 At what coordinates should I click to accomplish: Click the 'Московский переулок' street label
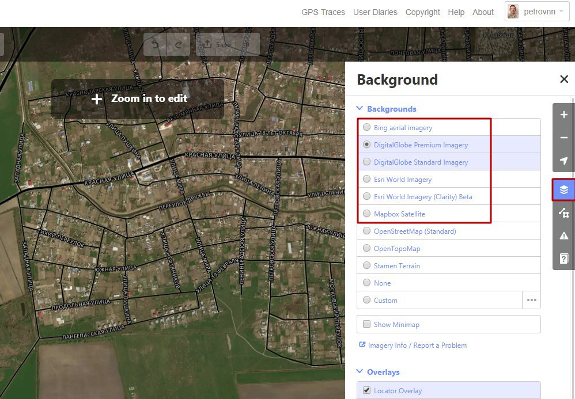[x=336, y=313]
